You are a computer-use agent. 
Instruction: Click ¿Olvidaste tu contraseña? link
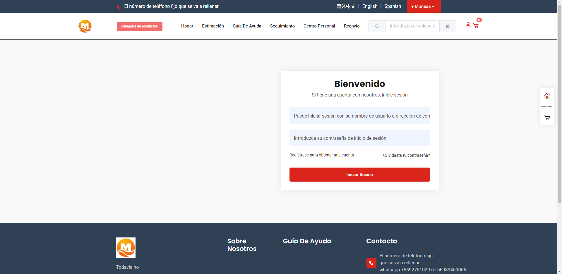[406, 155]
